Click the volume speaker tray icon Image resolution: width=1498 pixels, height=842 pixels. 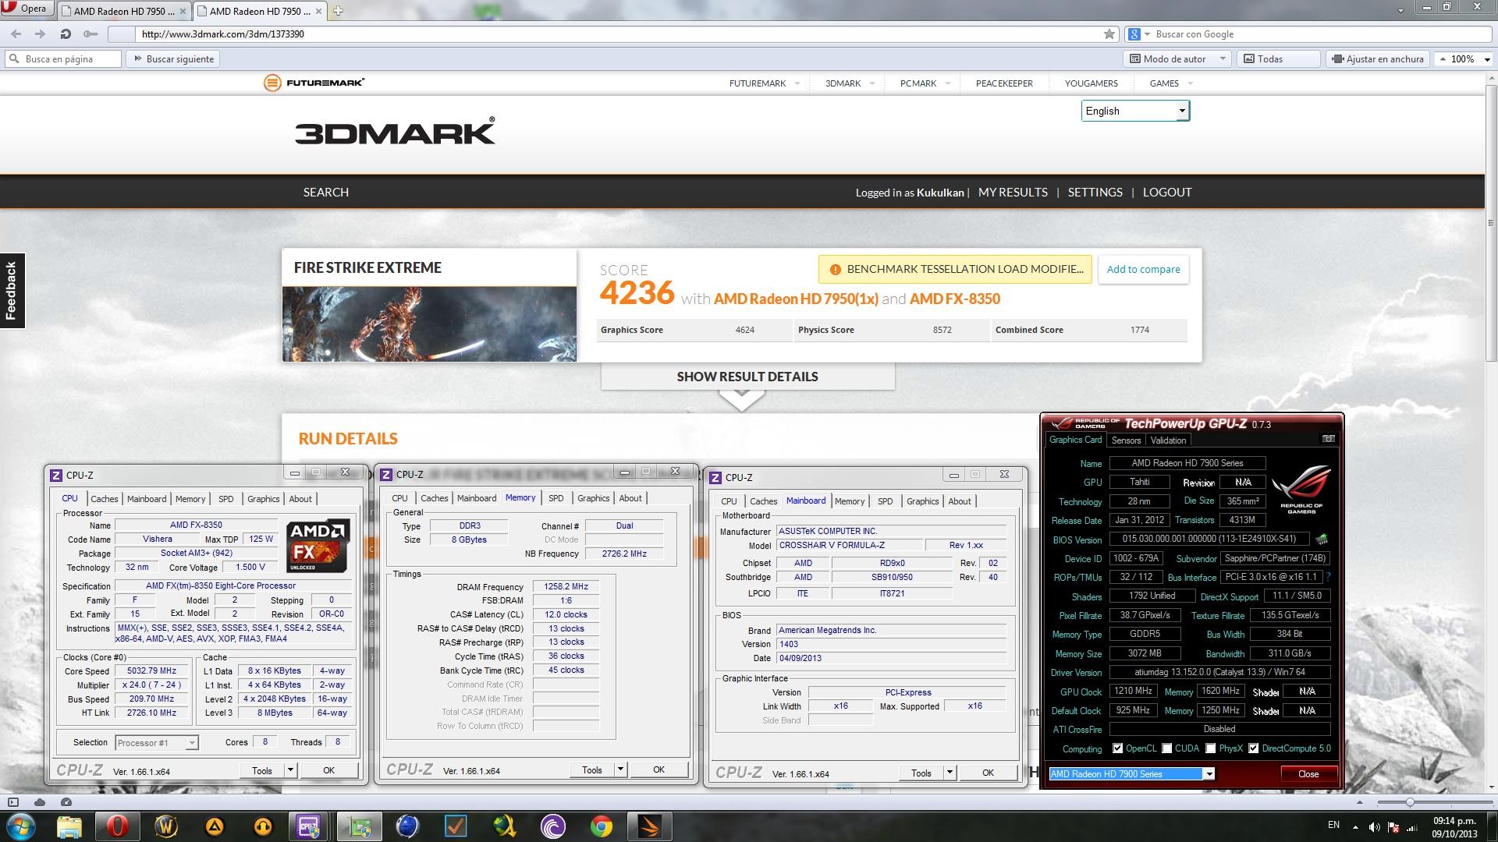[1374, 826]
